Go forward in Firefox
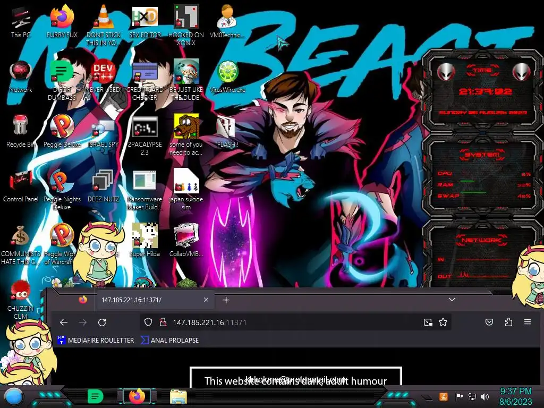The width and height of the screenshot is (544, 408). [82, 322]
